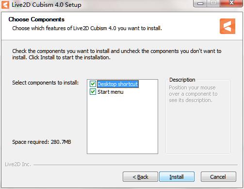This screenshot has height=189, width=244.
Task: Click the Select components to install label
Action: click(46, 83)
